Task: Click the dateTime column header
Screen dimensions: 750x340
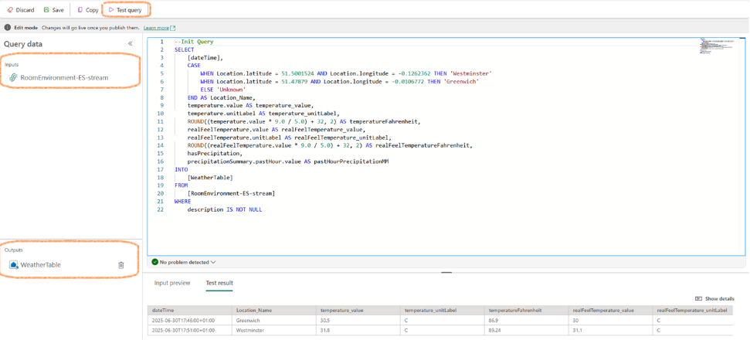Action: coord(189,311)
